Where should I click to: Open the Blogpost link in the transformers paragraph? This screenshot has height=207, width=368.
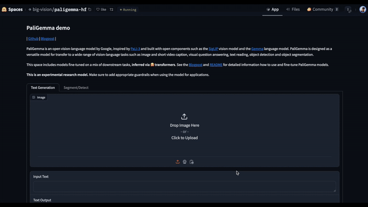195,64
